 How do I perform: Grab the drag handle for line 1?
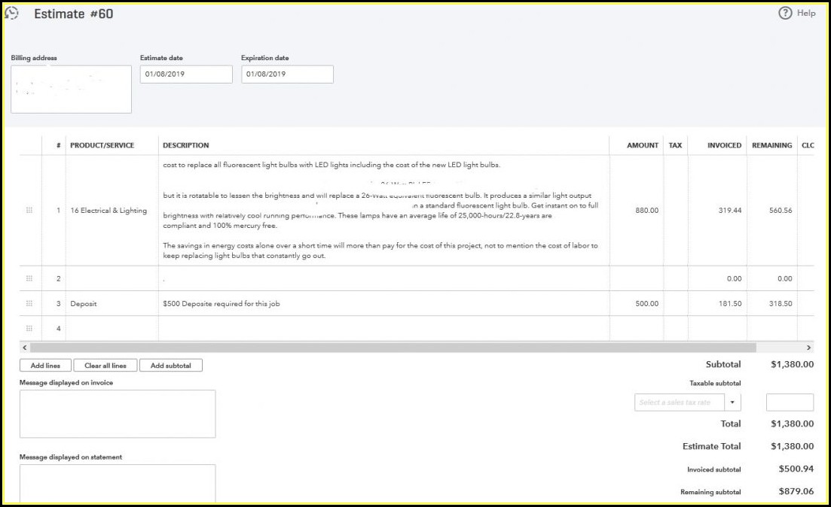coord(29,211)
